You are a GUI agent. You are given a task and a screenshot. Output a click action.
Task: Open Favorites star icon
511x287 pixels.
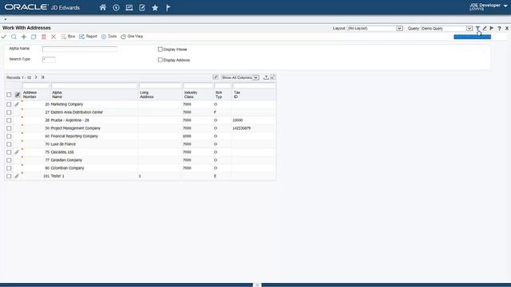(x=155, y=7)
